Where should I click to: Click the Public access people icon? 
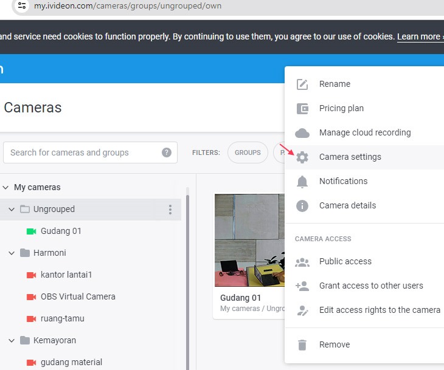pyautogui.click(x=302, y=262)
